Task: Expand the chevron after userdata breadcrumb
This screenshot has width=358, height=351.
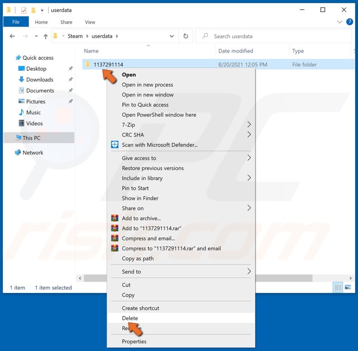Action: pos(117,36)
